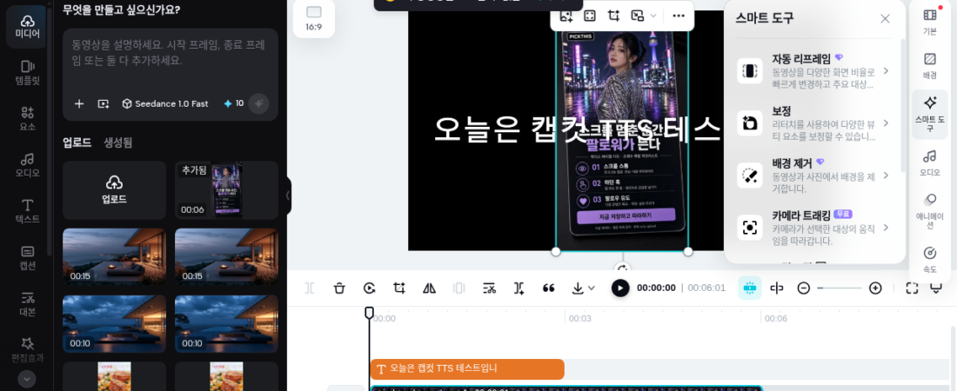Open the 카메라 트래킹 camera tracking tool
This screenshot has height=391, width=957.
813,228
